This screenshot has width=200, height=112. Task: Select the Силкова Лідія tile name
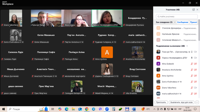pos(15,52)
